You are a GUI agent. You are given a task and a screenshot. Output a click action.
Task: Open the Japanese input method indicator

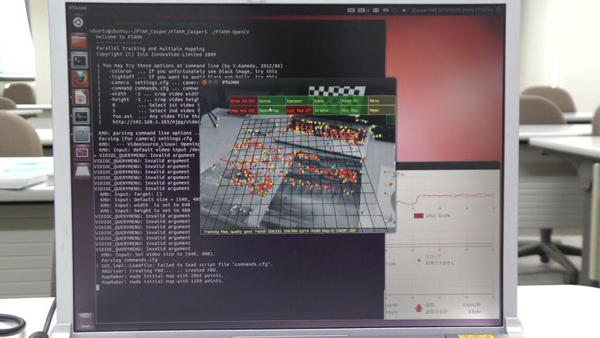[362, 10]
